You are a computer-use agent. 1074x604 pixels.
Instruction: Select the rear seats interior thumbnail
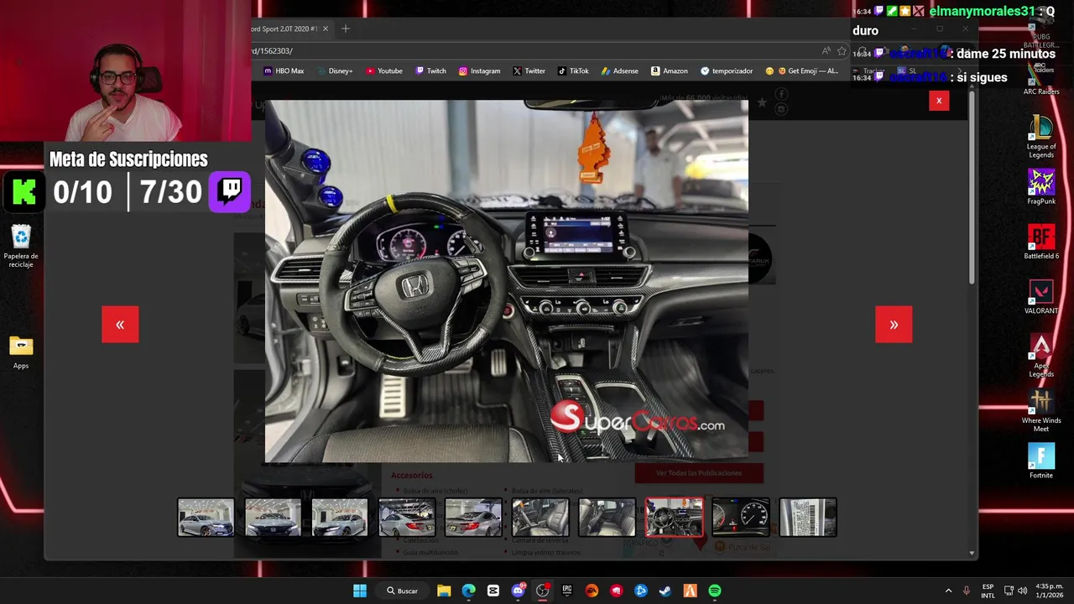click(607, 518)
